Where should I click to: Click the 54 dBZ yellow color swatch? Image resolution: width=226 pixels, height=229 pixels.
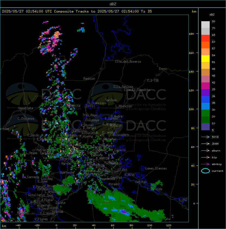click(x=205, y=58)
